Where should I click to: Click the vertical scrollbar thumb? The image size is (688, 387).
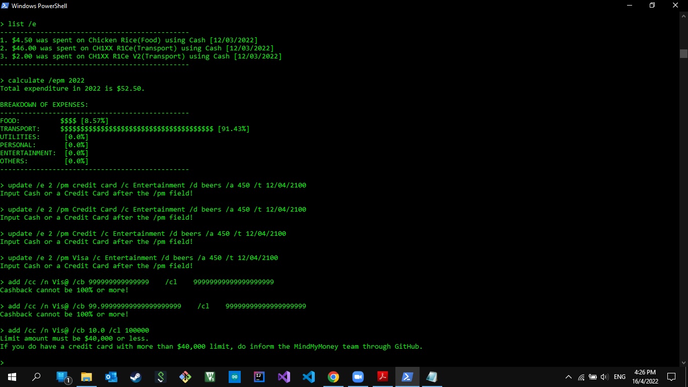(683, 53)
